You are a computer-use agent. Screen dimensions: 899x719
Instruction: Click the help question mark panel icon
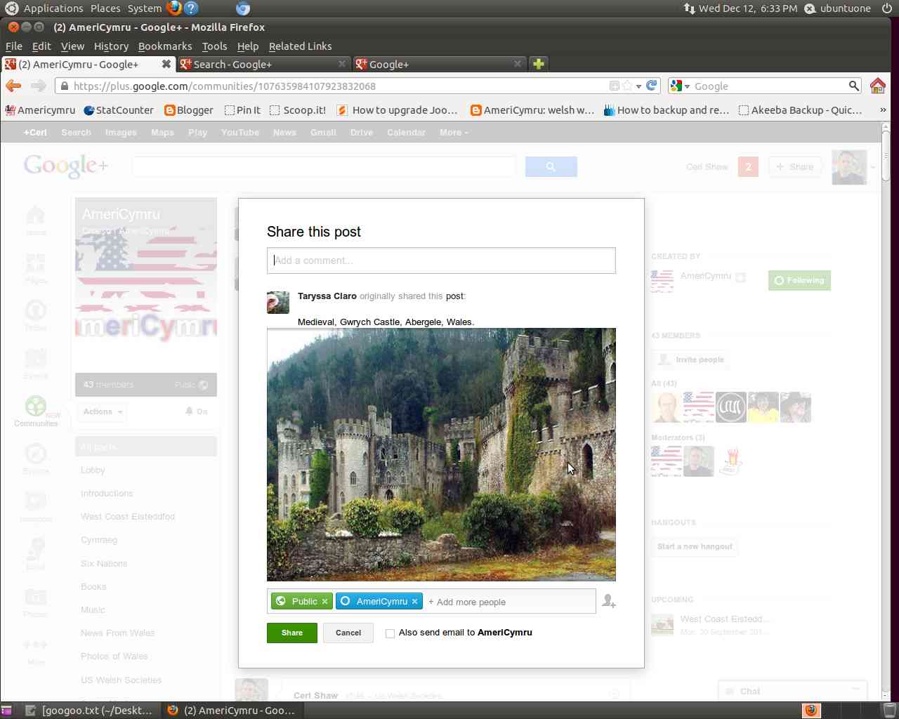pyautogui.click(x=191, y=8)
